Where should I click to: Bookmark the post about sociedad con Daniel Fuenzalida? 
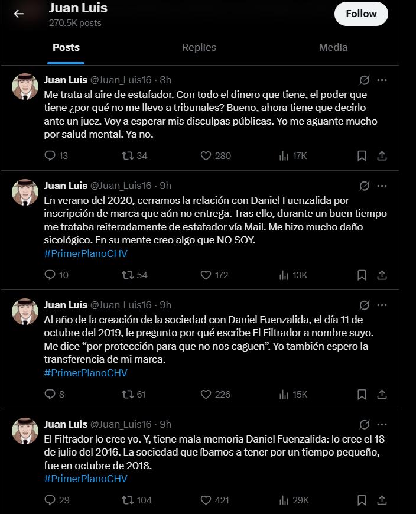(x=362, y=393)
